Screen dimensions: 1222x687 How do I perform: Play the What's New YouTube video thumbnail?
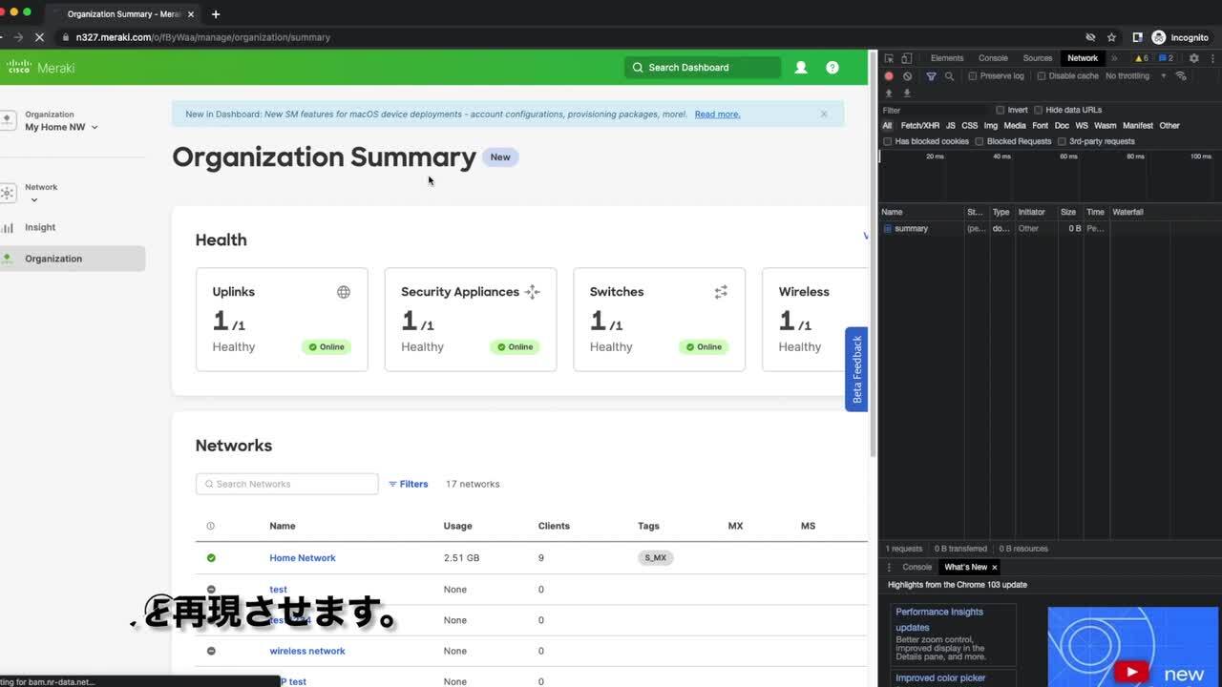point(1131,672)
